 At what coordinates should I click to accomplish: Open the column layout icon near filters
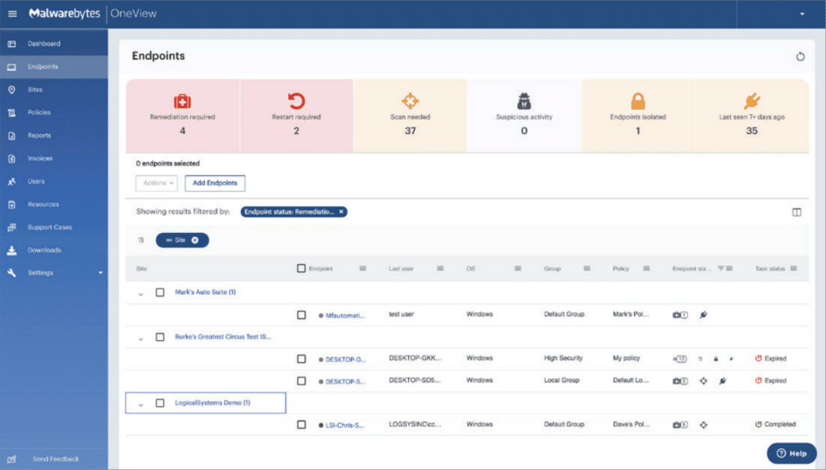(x=797, y=211)
